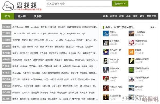Viewport: 160px width, 104px height.
Task: Open the 更多> link in 达人排行
Action: (153, 27)
